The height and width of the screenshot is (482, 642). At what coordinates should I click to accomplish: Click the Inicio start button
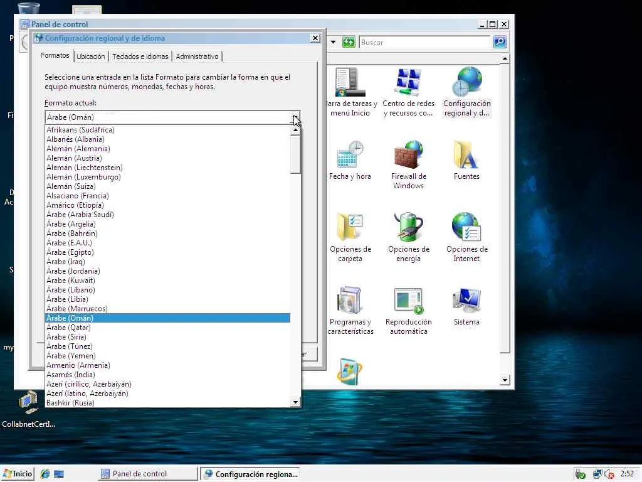(x=18, y=474)
